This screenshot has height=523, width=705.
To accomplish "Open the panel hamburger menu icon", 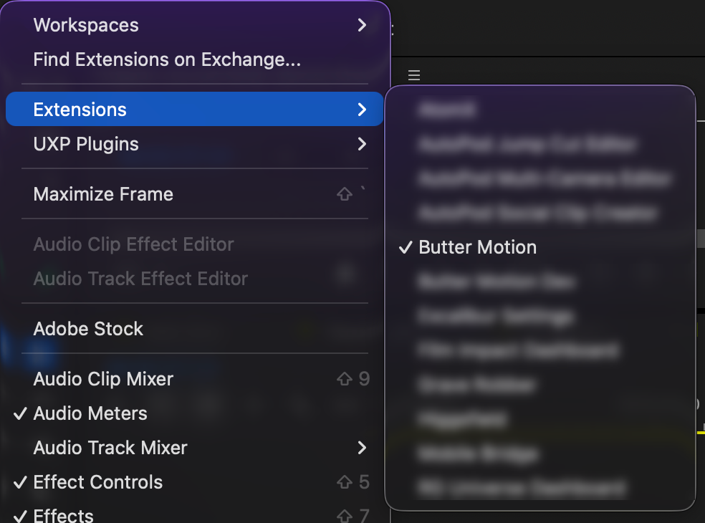I will [414, 75].
